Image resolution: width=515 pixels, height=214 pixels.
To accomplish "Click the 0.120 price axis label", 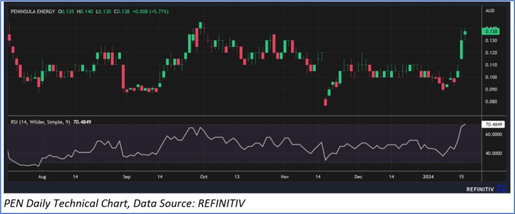I will tap(491, 53).
